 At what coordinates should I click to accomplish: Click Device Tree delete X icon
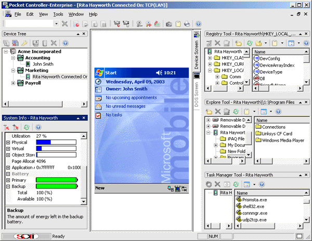54,43
